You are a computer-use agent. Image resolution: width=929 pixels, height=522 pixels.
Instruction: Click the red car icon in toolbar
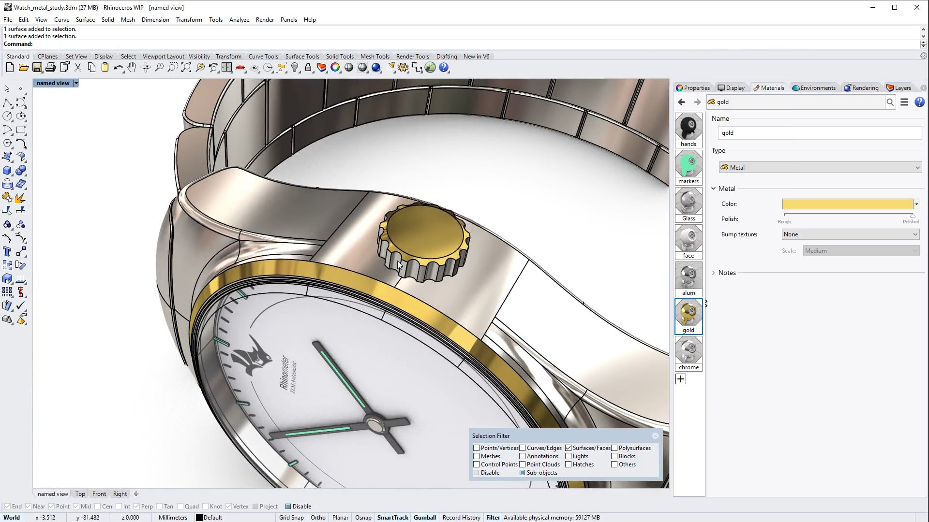(x=240, y=68)
